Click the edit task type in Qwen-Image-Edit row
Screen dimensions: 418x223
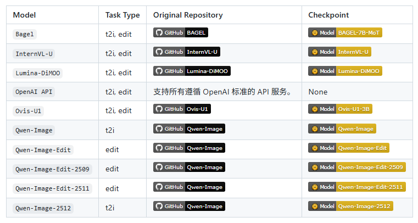coord(112,150)
